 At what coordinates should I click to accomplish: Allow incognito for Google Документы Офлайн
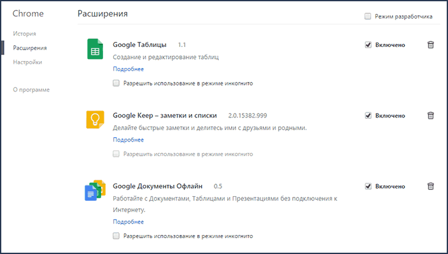click(x=116, y=236)
